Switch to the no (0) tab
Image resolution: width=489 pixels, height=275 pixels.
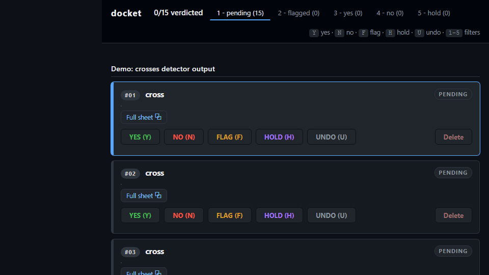point(390,13)
